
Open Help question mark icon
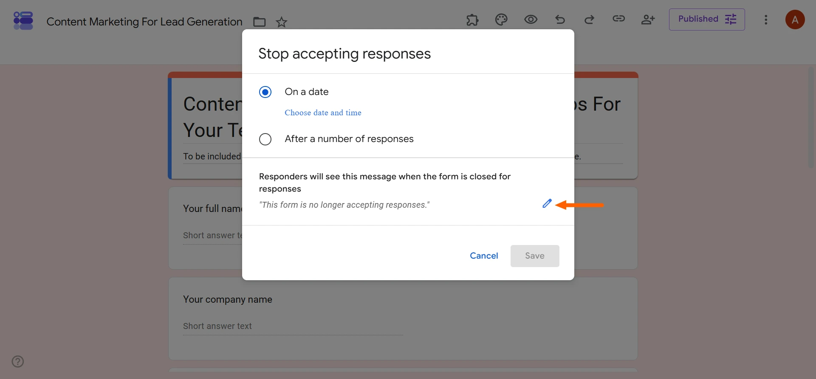click(18, 362)
